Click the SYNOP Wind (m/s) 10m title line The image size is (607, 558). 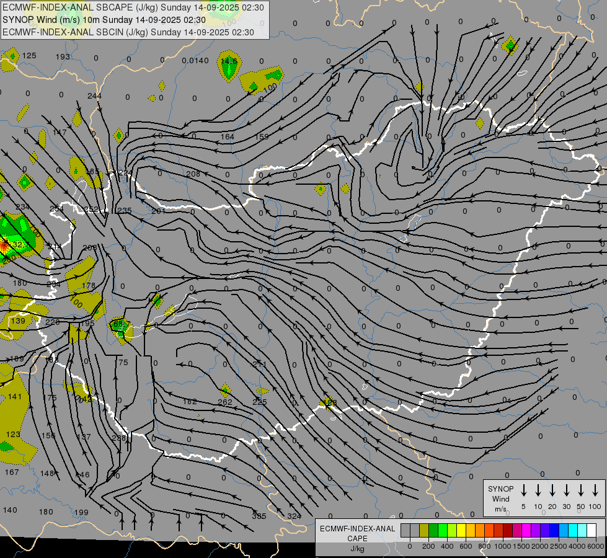tap(104, 20)
